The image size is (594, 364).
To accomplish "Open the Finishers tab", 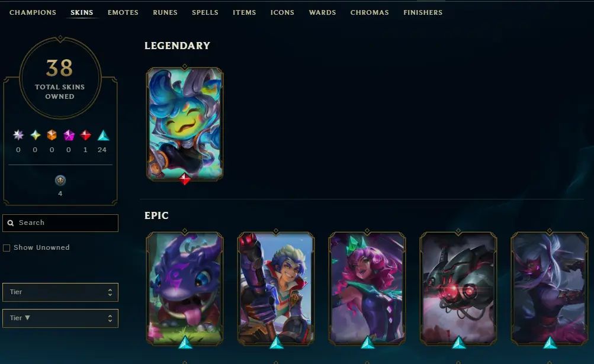I will click(423, 12).
